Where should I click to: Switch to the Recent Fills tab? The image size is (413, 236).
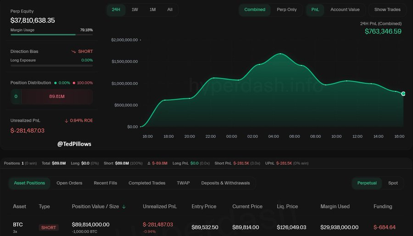pyautogui.click(x=105, y=183)
